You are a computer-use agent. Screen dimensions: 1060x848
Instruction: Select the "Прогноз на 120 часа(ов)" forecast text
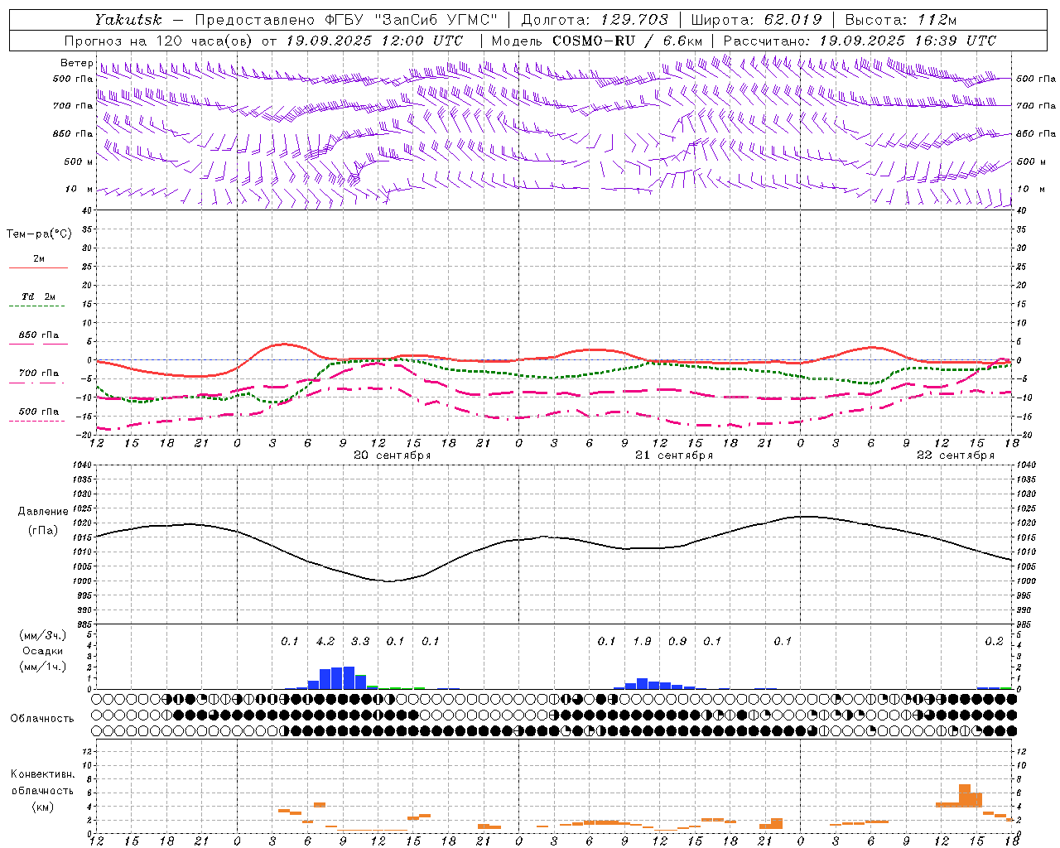click(x=160, y=41)
